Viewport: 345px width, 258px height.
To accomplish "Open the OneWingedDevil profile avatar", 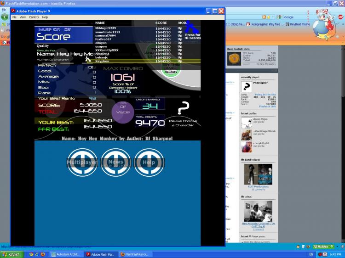I will [247, 135].
